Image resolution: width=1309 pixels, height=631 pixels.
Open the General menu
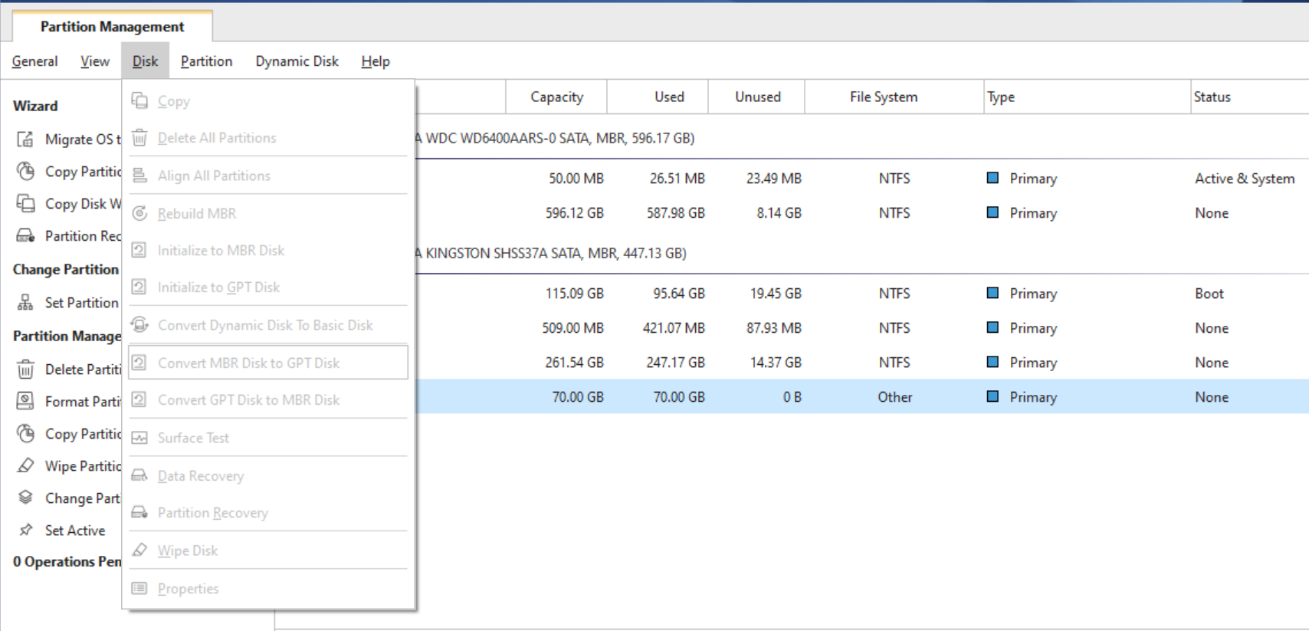[x=34, y=61]
